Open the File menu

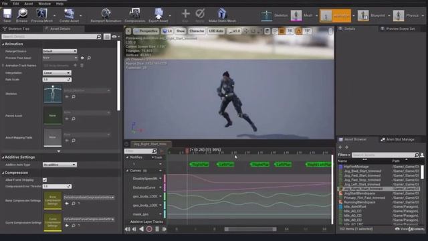click(x=5, y=3)
